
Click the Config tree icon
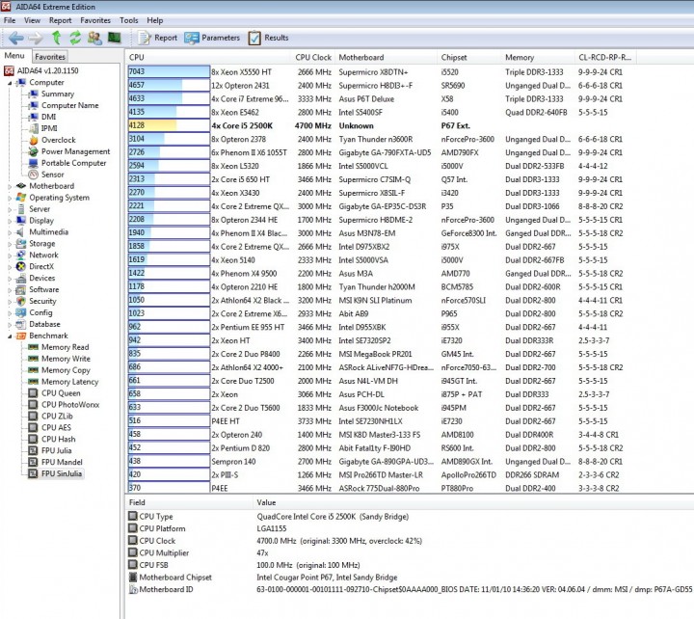click(x=21, y=312)
